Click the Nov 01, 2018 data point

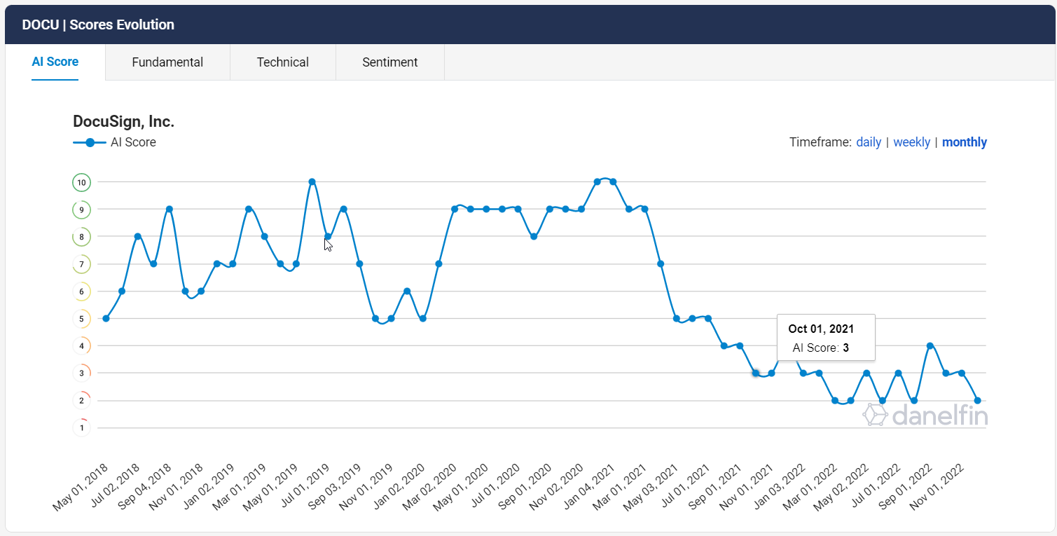(201, 291)
